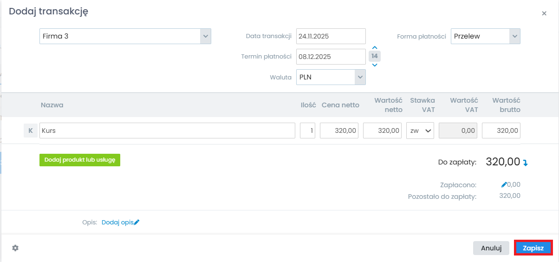
Task: Click the blue arrow beside Do zapłaty amount
Action: pyautogui.click(x=526, y=163)
